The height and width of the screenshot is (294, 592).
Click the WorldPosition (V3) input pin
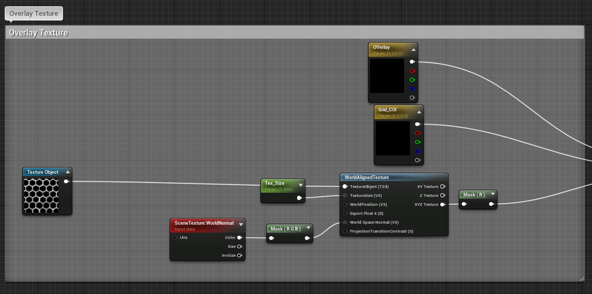tap(345, 204)
